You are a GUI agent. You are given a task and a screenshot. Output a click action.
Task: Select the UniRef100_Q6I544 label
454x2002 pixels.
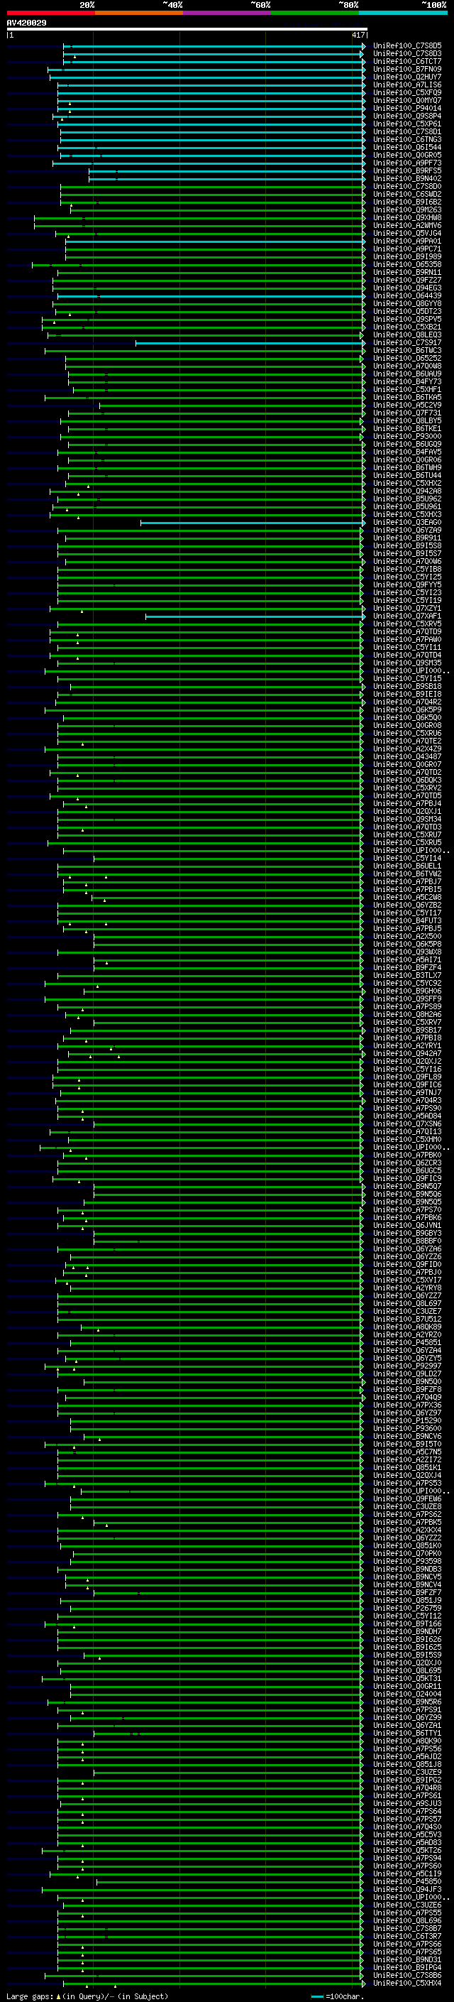tap(407, 147)
